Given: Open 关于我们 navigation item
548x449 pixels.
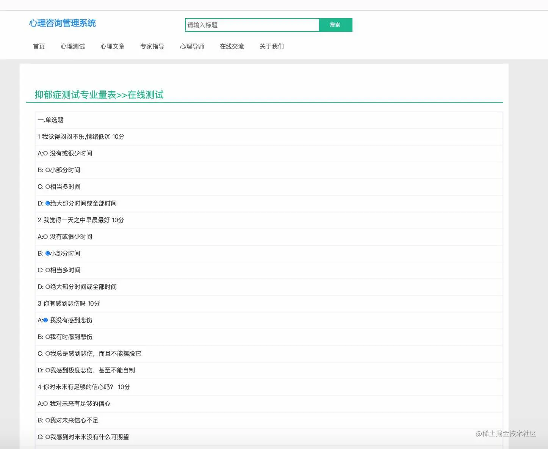Looking at the screenshot, I should pyautogui.click(x=272, y=46).
